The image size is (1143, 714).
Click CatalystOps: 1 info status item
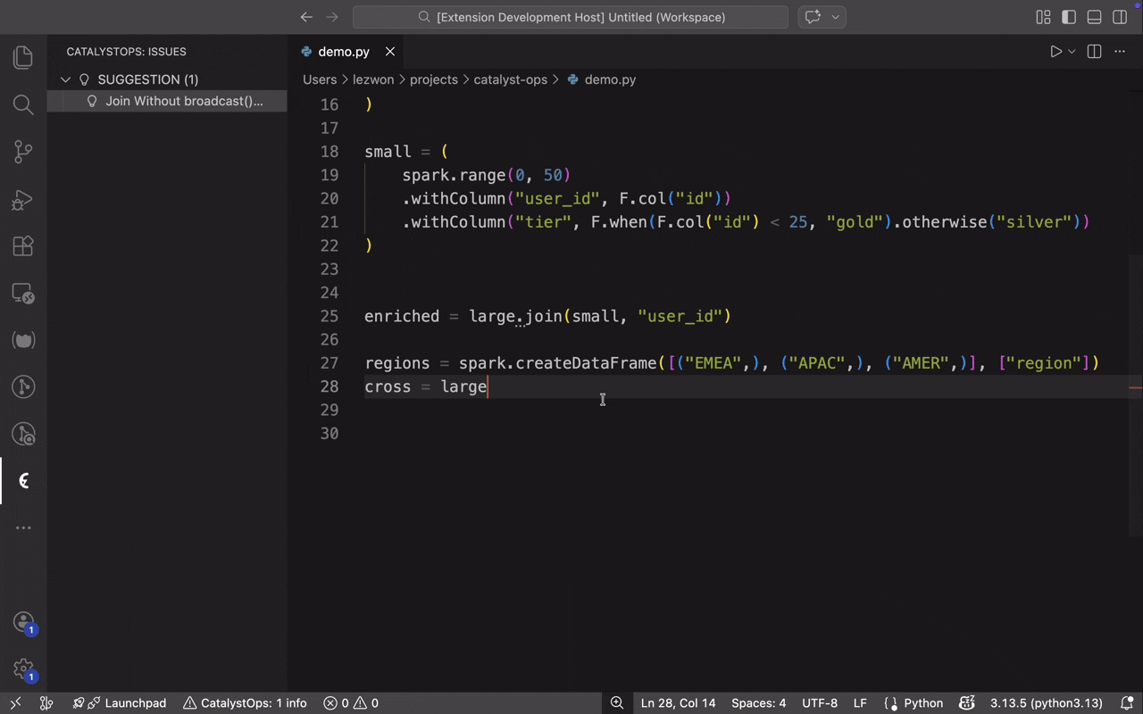coord(245,703)
